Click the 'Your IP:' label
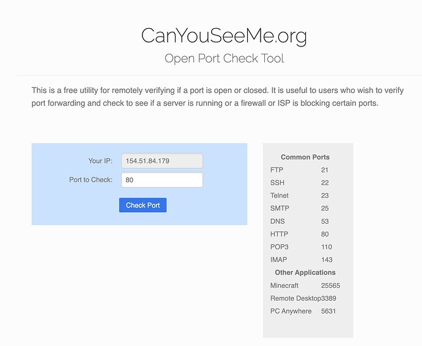Viewport: 422px width, 346px height. tap(100, 161)
